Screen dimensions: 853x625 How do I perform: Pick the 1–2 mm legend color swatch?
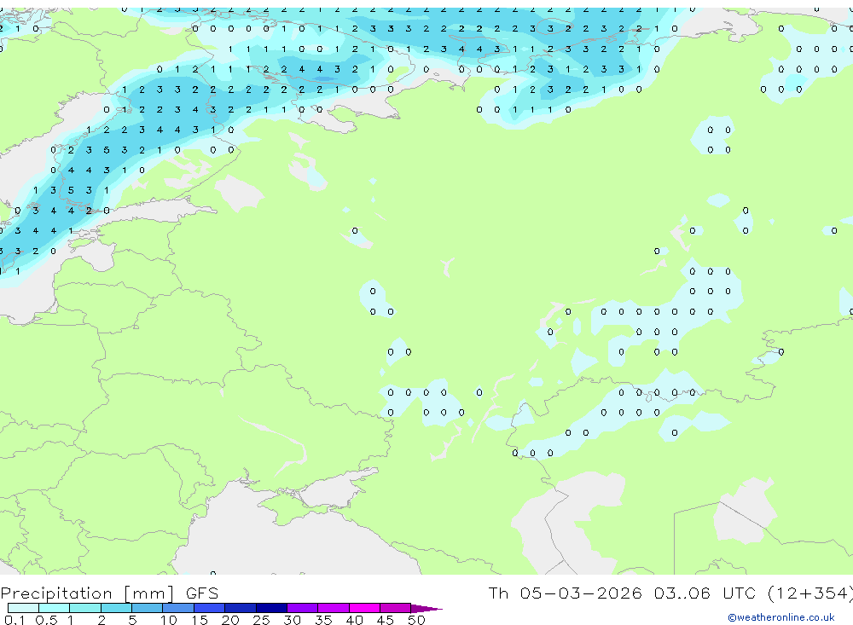point(85,608)
